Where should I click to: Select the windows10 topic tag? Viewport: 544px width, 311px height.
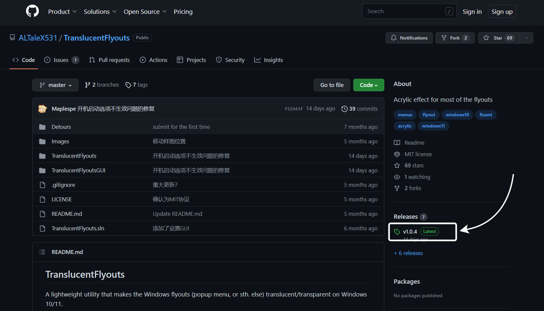click(457, 115)
